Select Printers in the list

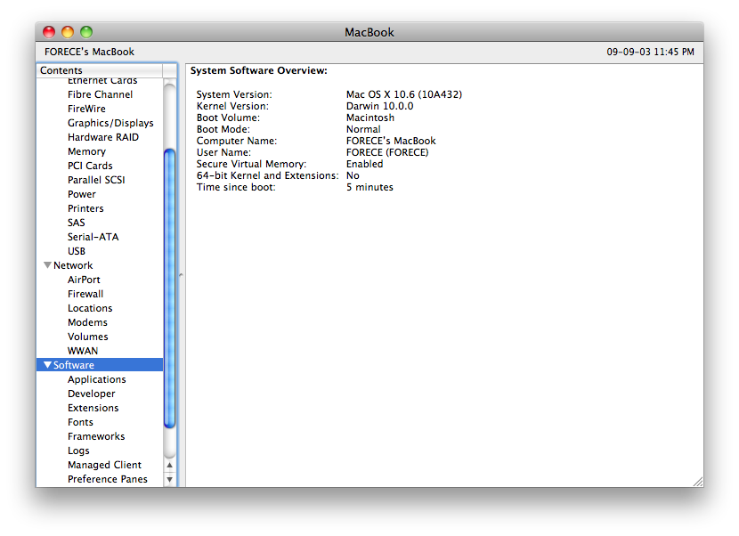[x=85, y=208]
